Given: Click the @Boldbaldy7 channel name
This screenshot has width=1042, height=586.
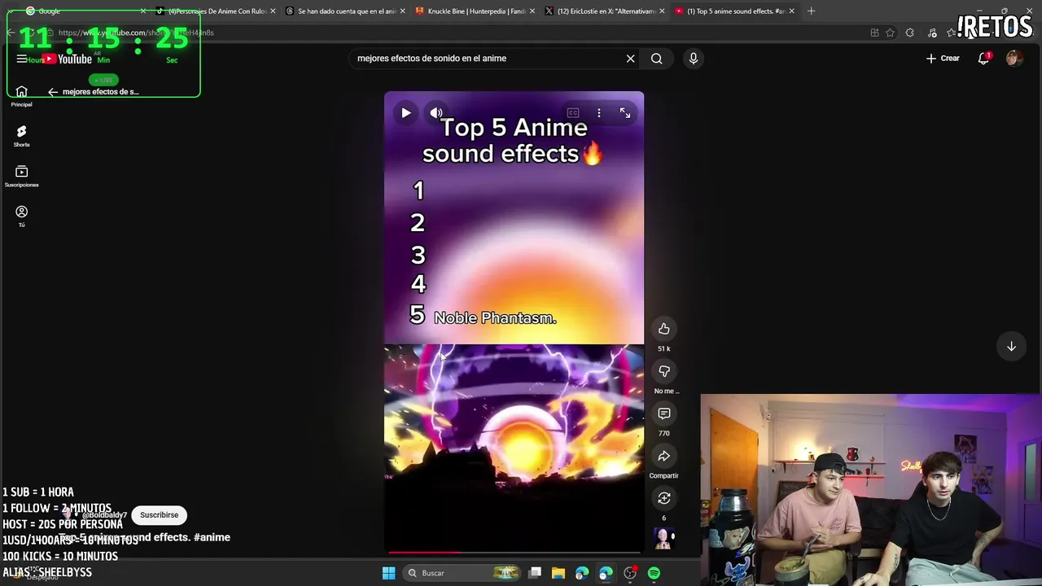Looking at the screenshot, I should tap(104, 515).
